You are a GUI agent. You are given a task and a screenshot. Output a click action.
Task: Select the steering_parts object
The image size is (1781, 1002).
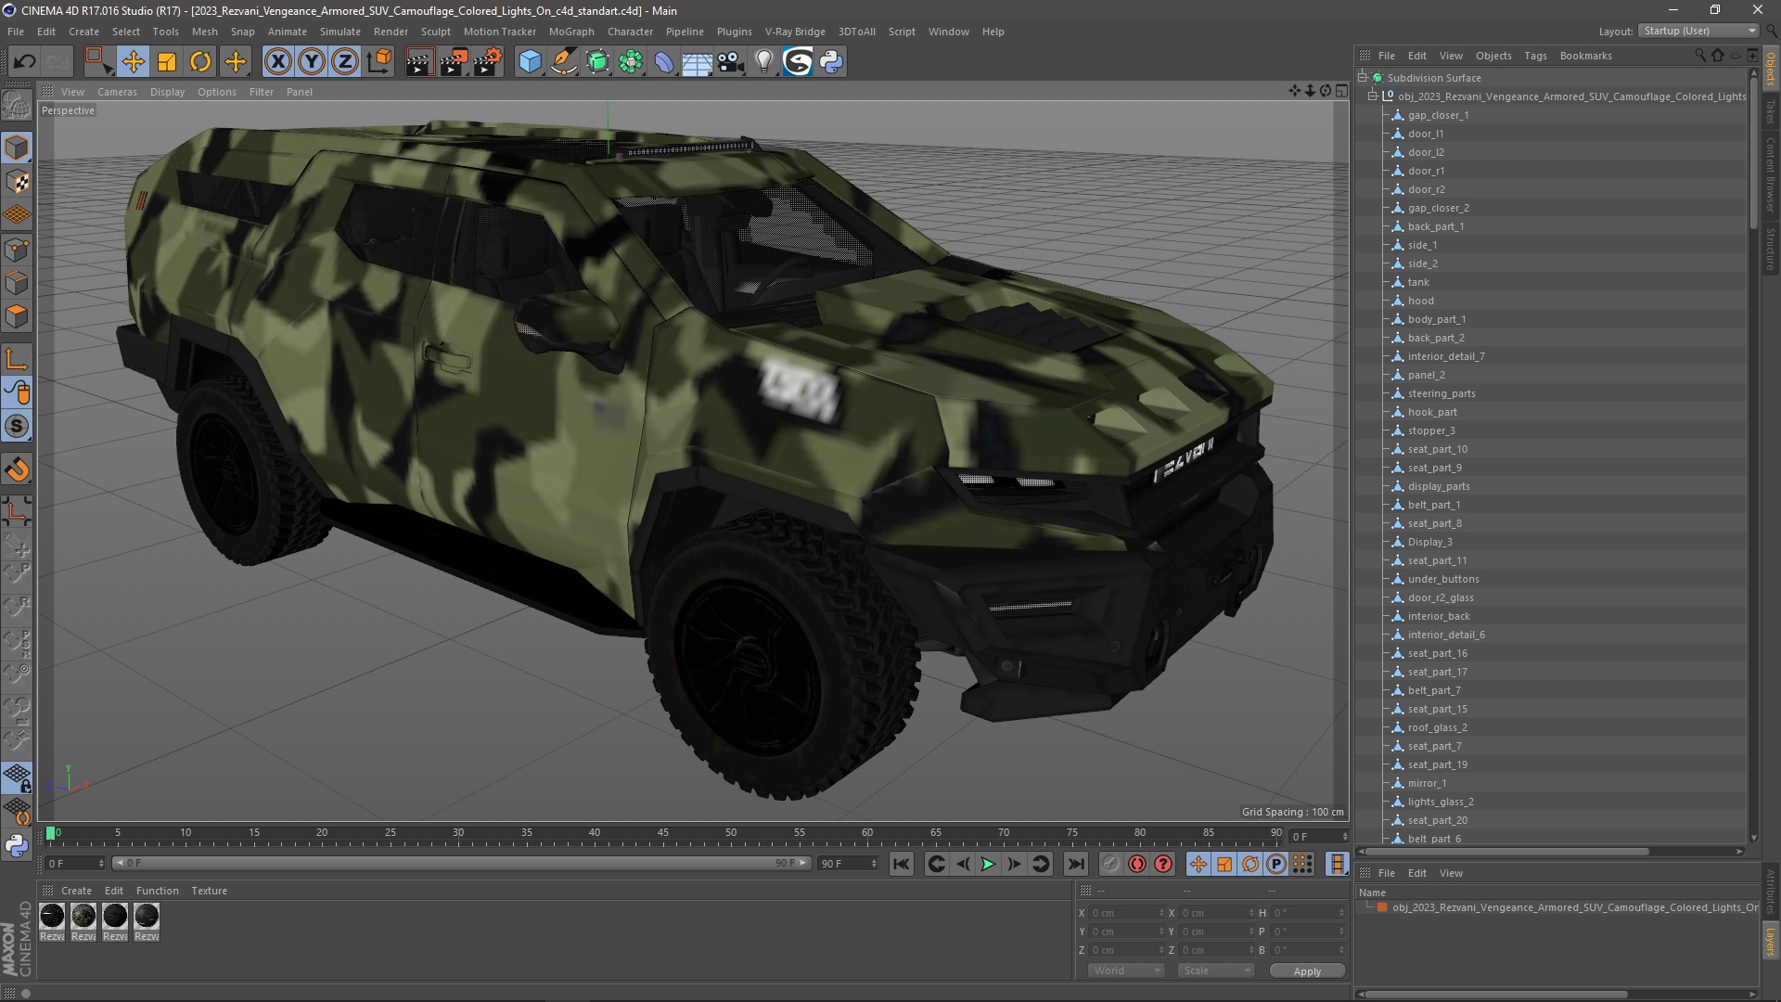pyautogui.click(x=1441, y=393)
